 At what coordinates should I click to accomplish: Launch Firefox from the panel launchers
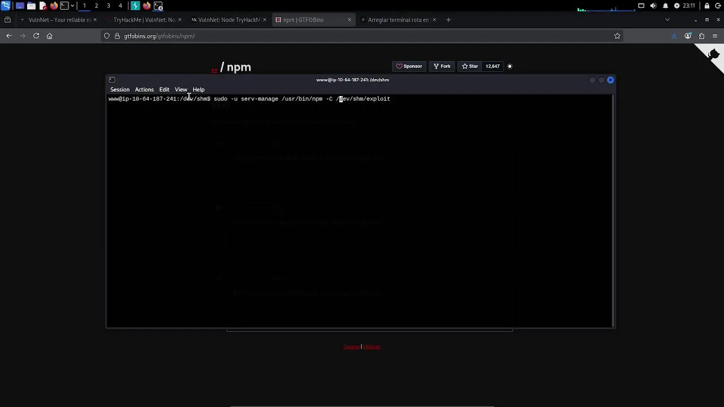(54, 6)
